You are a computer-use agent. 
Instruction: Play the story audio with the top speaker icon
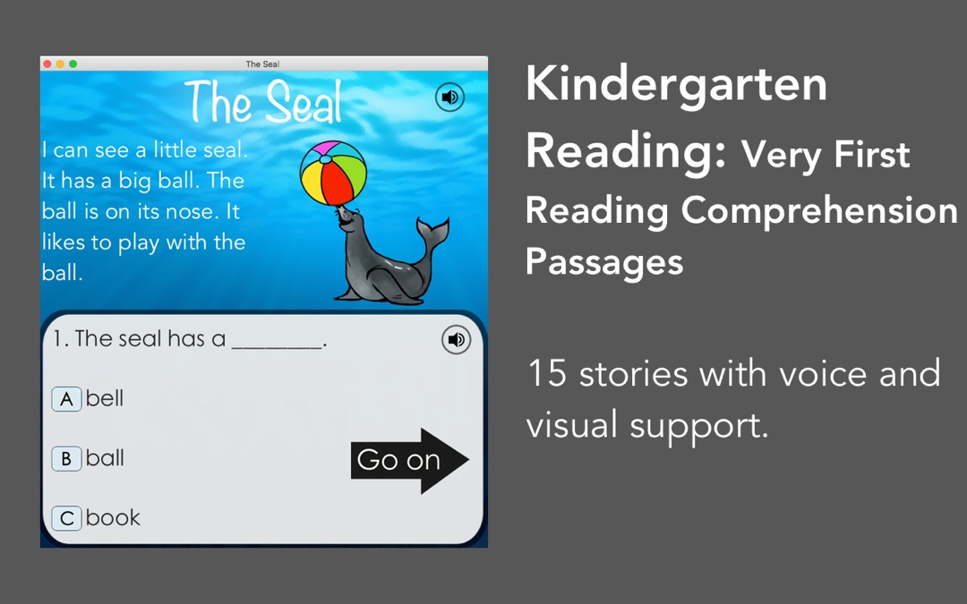449,97
